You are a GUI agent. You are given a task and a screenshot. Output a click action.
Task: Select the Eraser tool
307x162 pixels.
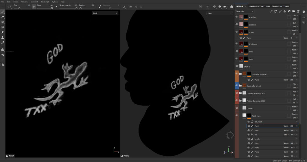(x=3, y=17)
